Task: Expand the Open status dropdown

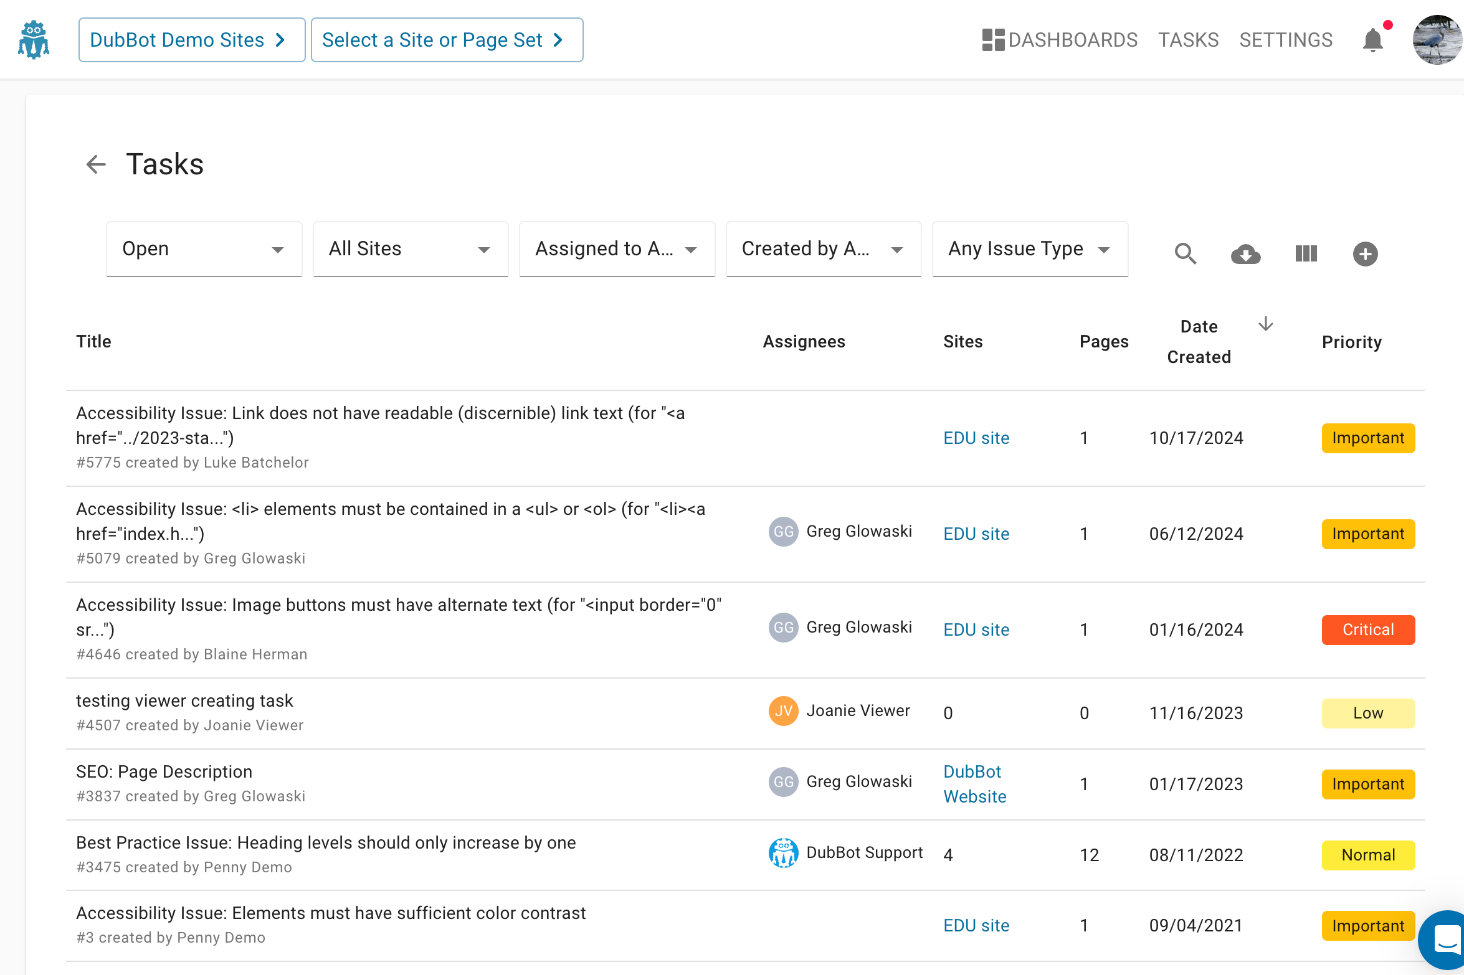Action: (204, 249)
